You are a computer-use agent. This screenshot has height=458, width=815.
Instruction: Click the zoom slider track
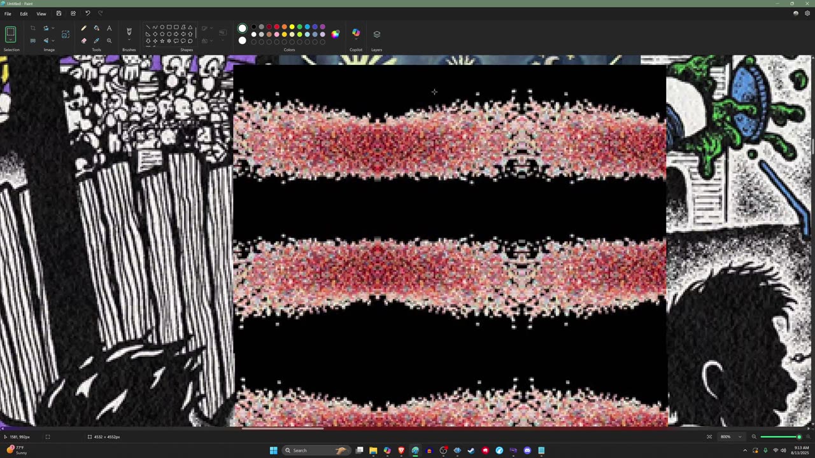pos(780,436)
